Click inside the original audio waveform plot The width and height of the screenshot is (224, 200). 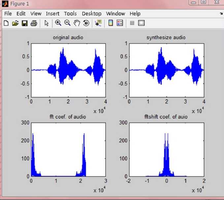coord(68,70)
